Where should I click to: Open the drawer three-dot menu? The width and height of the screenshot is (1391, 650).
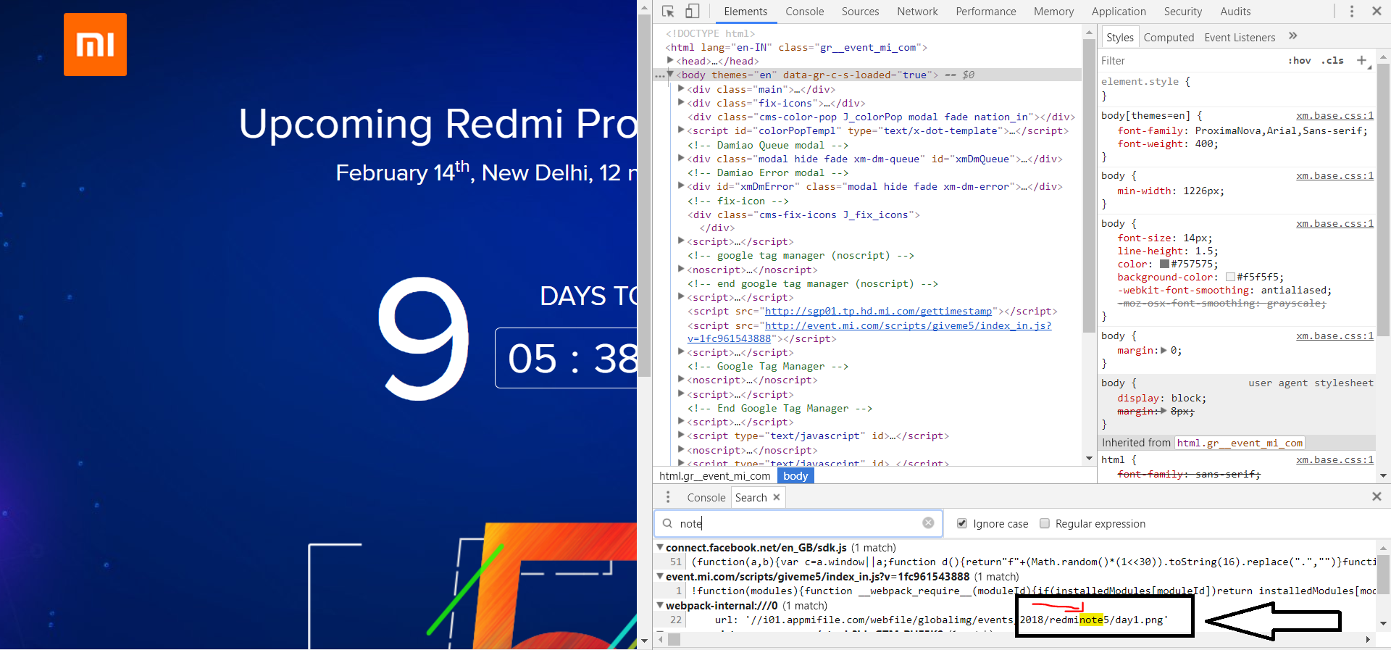click(x=668, y=497)
